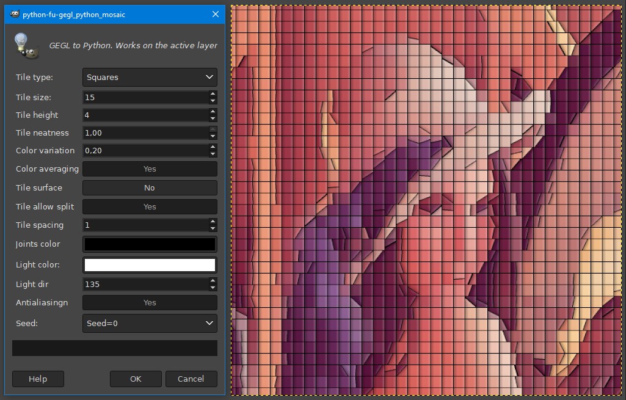Decrease Light dir with the down arrow

pyautogui.click(x=213, y=288)
